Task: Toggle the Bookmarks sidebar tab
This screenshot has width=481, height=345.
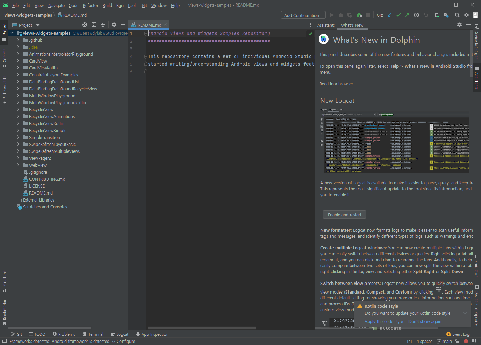Action: click(5, 313)
